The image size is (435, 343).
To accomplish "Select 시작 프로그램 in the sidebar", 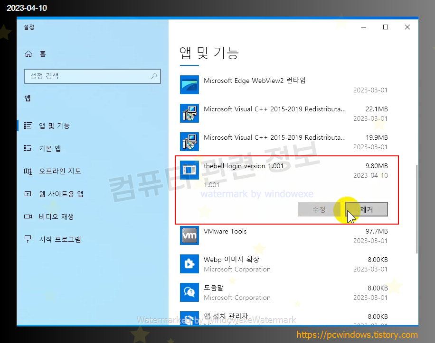I will [93, 239].
